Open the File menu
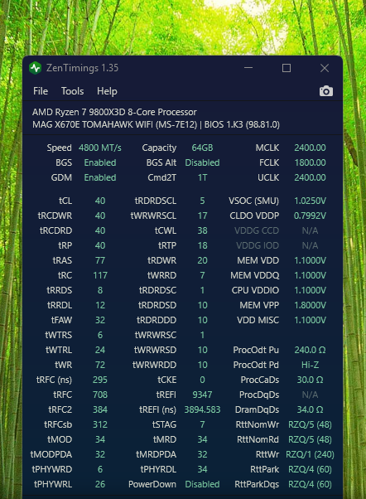Viewport: 366px width, 499px height. coord(41,91)
